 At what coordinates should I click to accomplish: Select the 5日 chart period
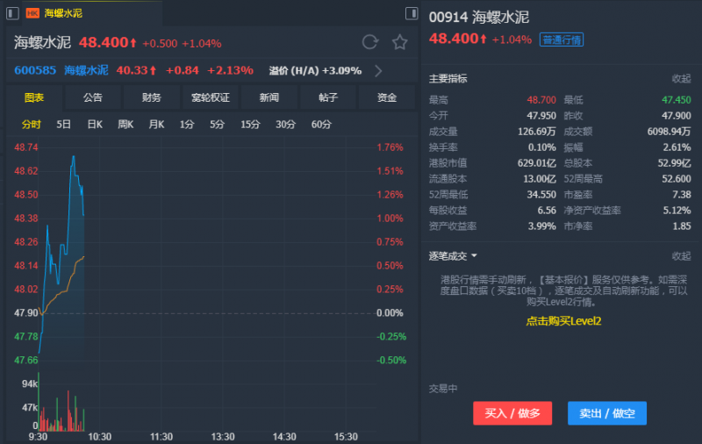point(64,125)
